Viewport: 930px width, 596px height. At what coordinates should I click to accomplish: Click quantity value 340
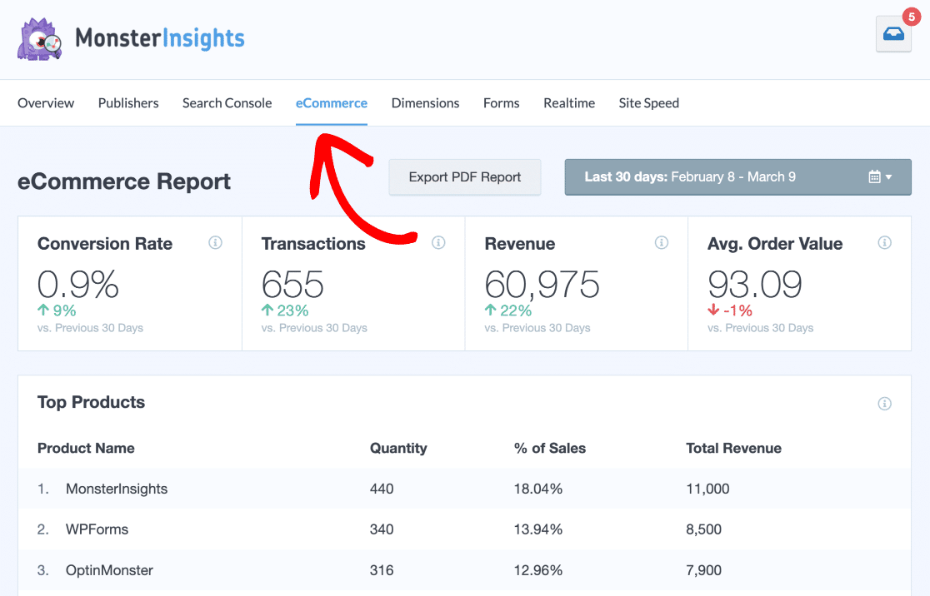(x=382, y=529)
